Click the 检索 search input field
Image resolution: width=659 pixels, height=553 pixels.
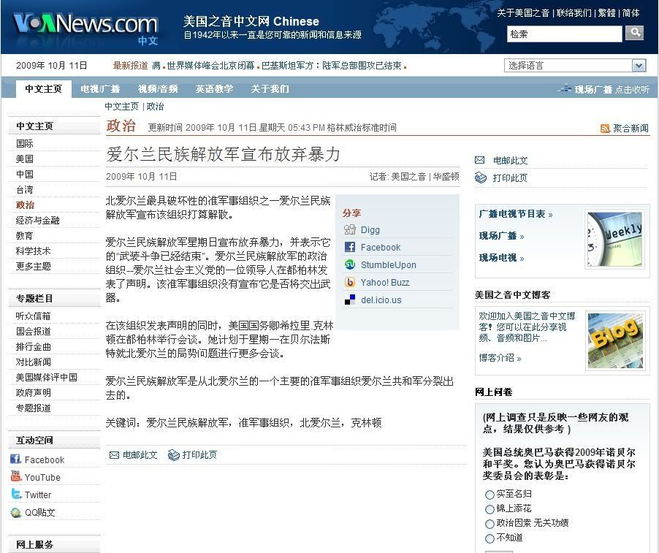564,34
